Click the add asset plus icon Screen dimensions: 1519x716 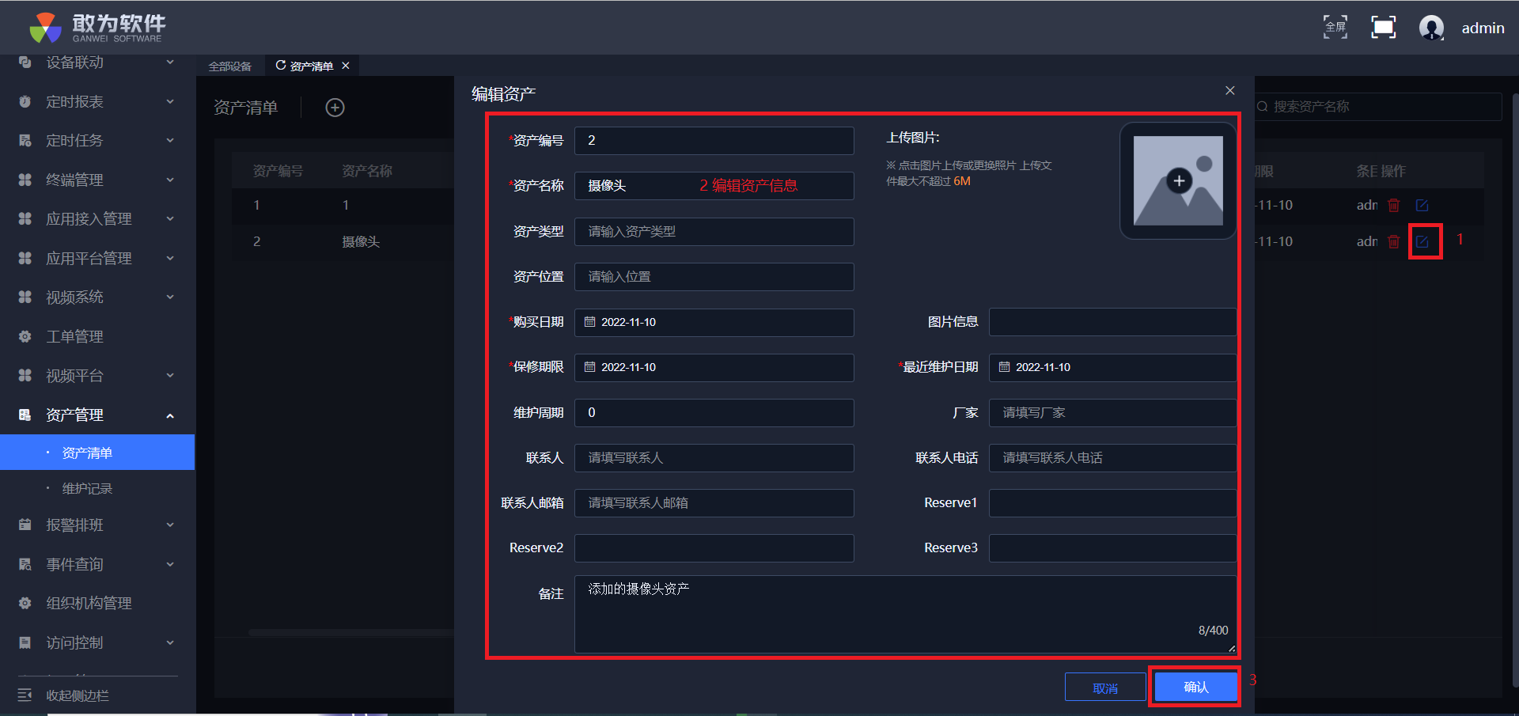coord(335,108)
